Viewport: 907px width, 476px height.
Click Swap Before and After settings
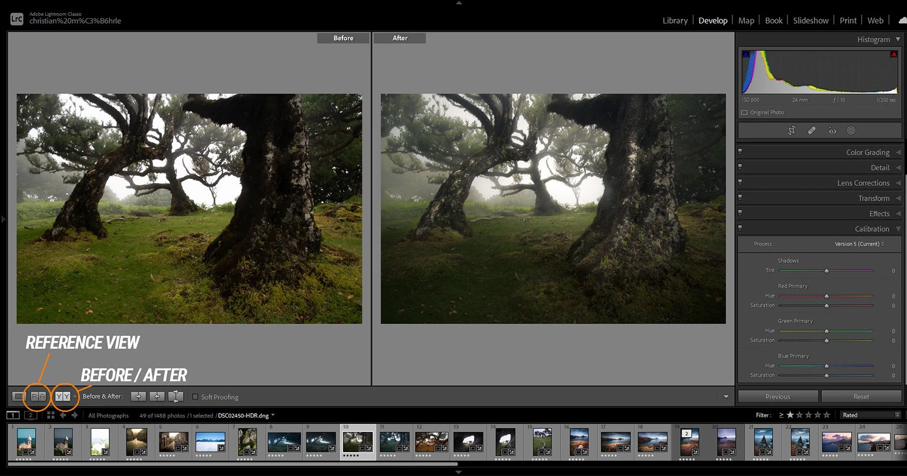(x=176, y=397)
